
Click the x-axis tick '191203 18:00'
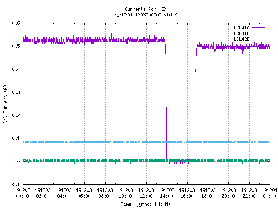click(208, 193)
